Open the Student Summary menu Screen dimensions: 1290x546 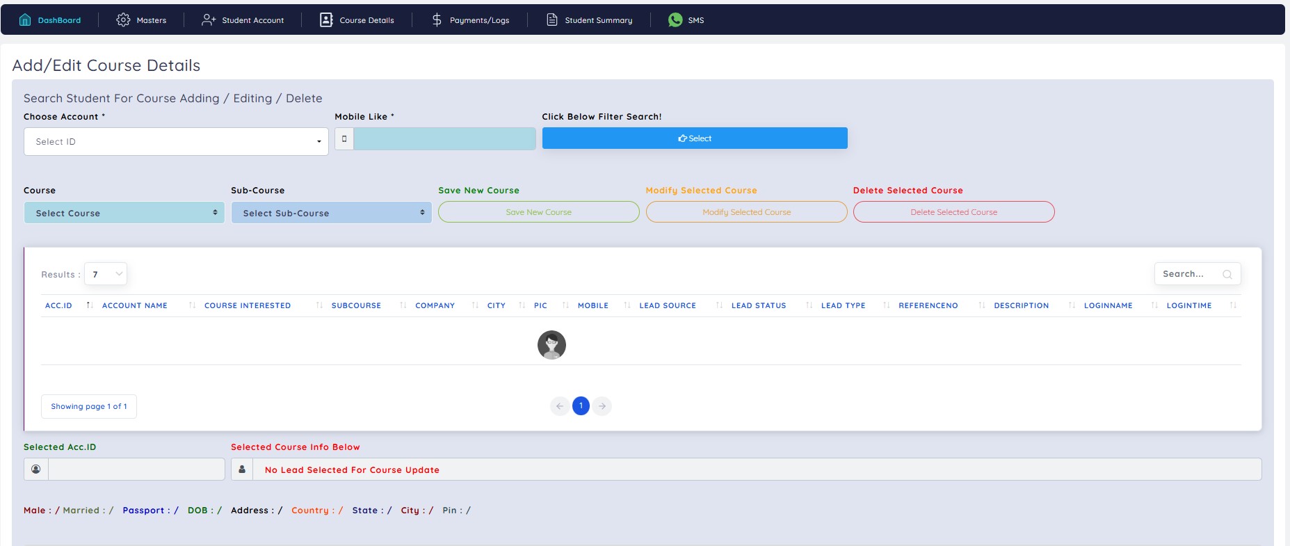[x=590, y=20]
